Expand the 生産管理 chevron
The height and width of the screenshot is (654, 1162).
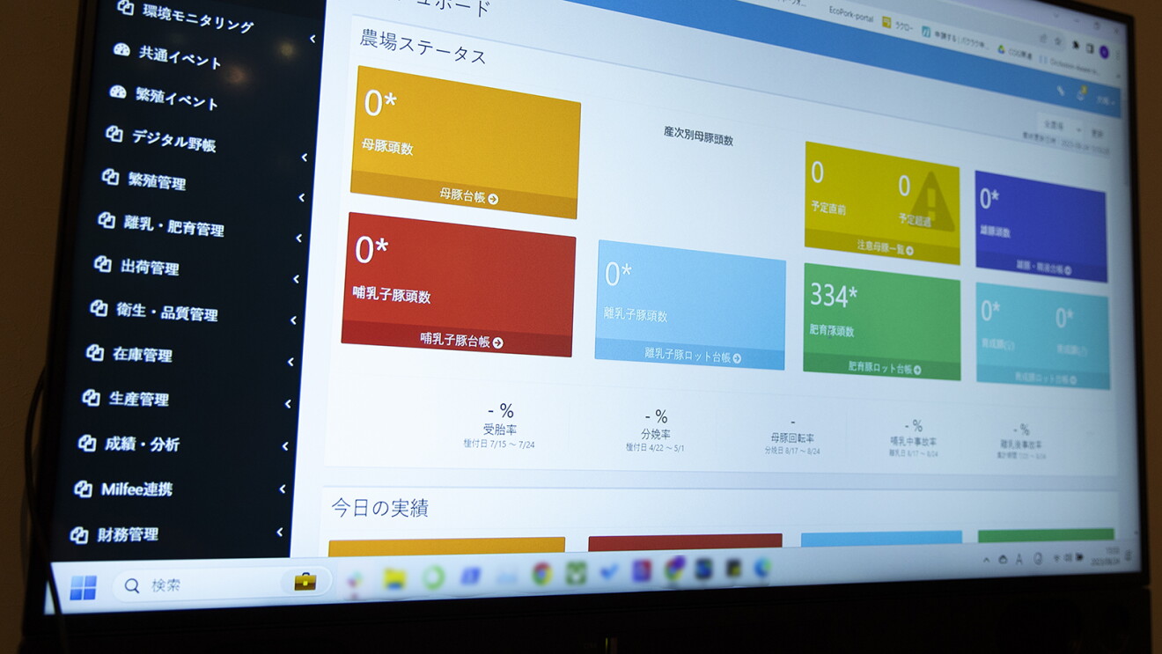[x=288, y=404]
